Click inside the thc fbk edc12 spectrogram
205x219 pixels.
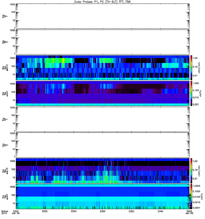pyautogui.click(x=103, y=171)
